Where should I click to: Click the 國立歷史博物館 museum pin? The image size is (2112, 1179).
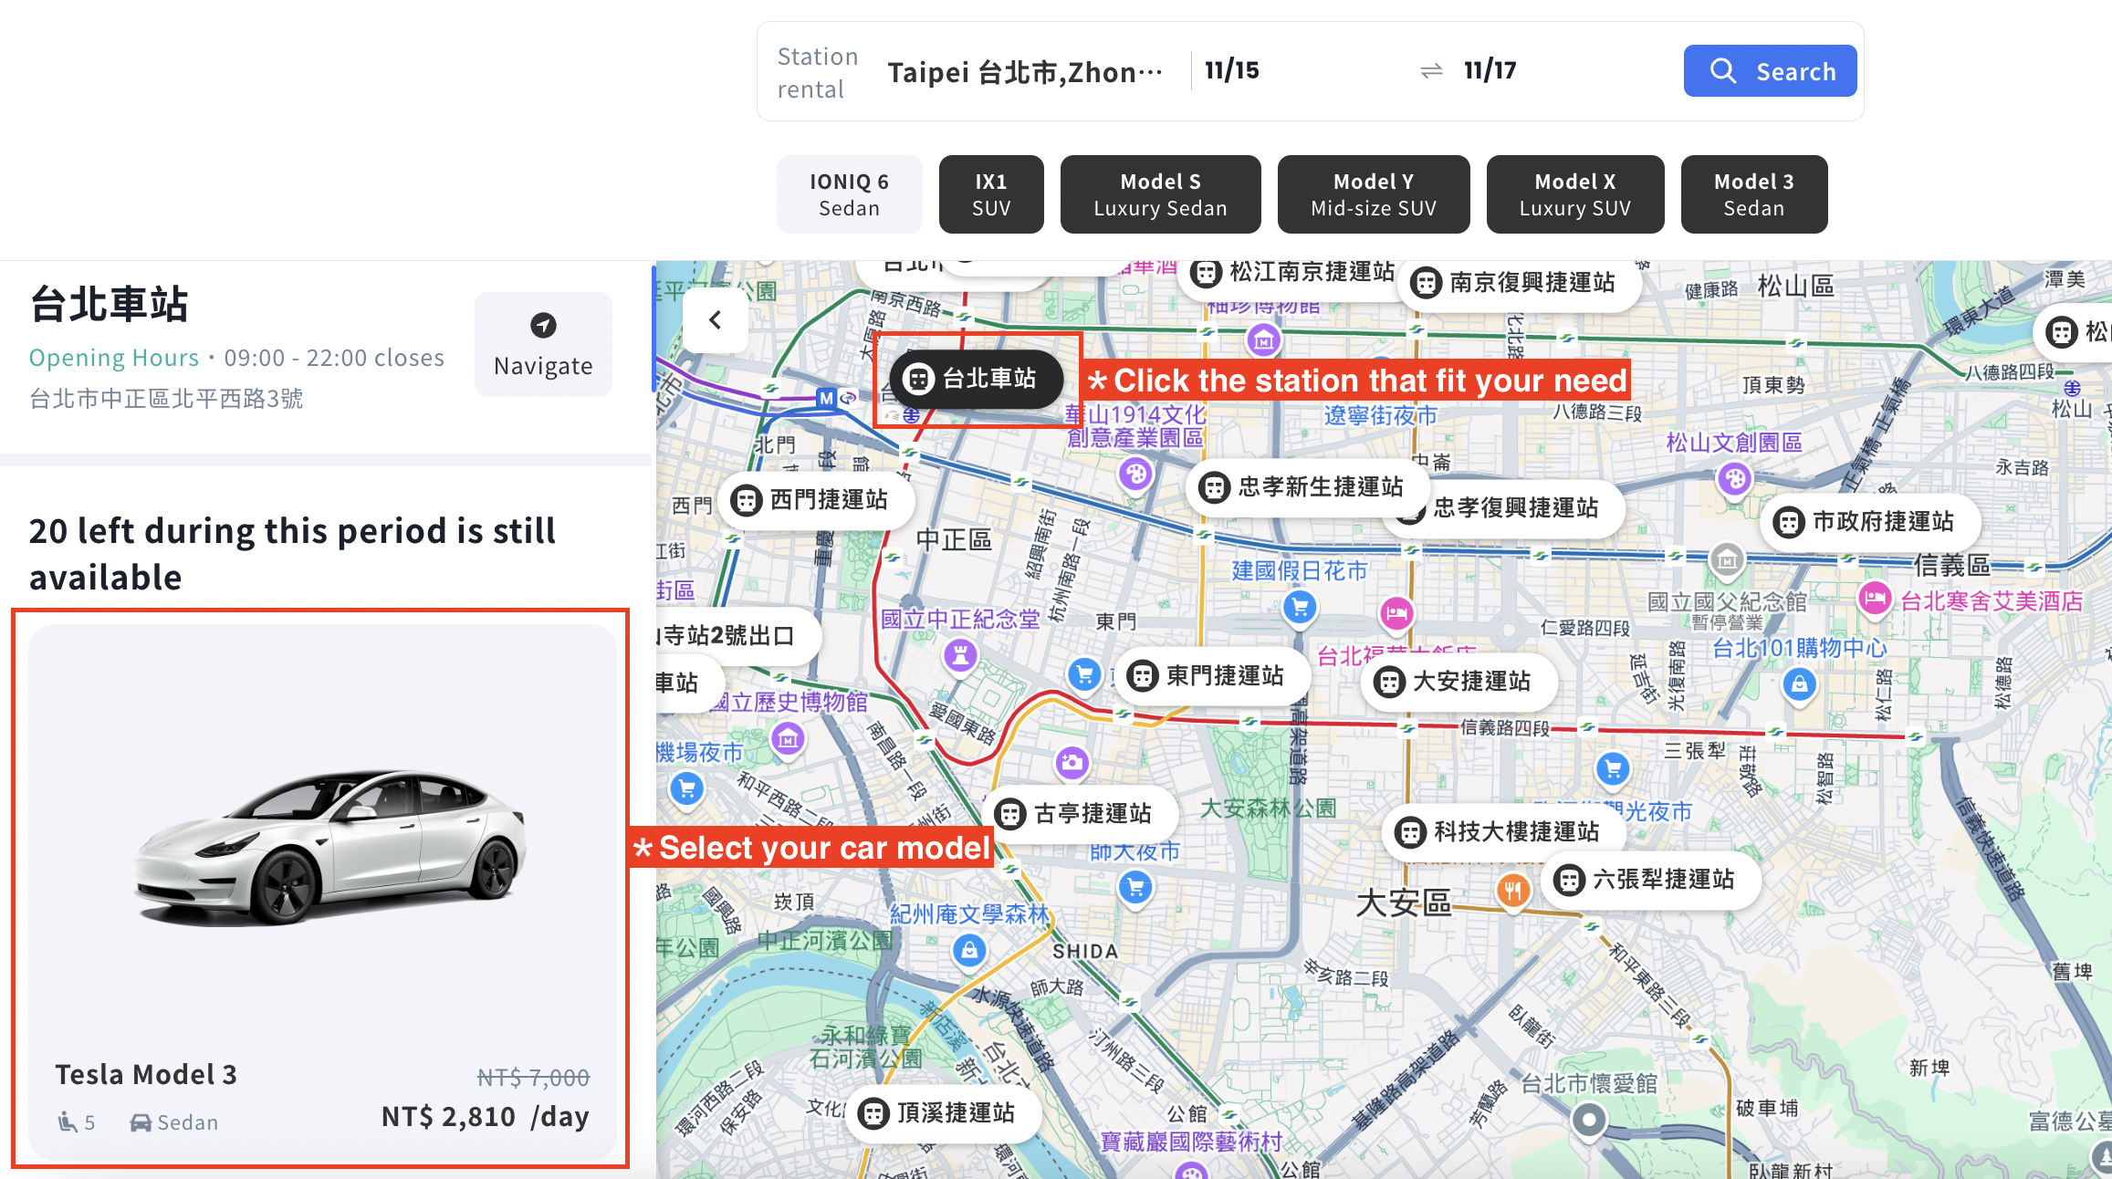pos(789,739)
